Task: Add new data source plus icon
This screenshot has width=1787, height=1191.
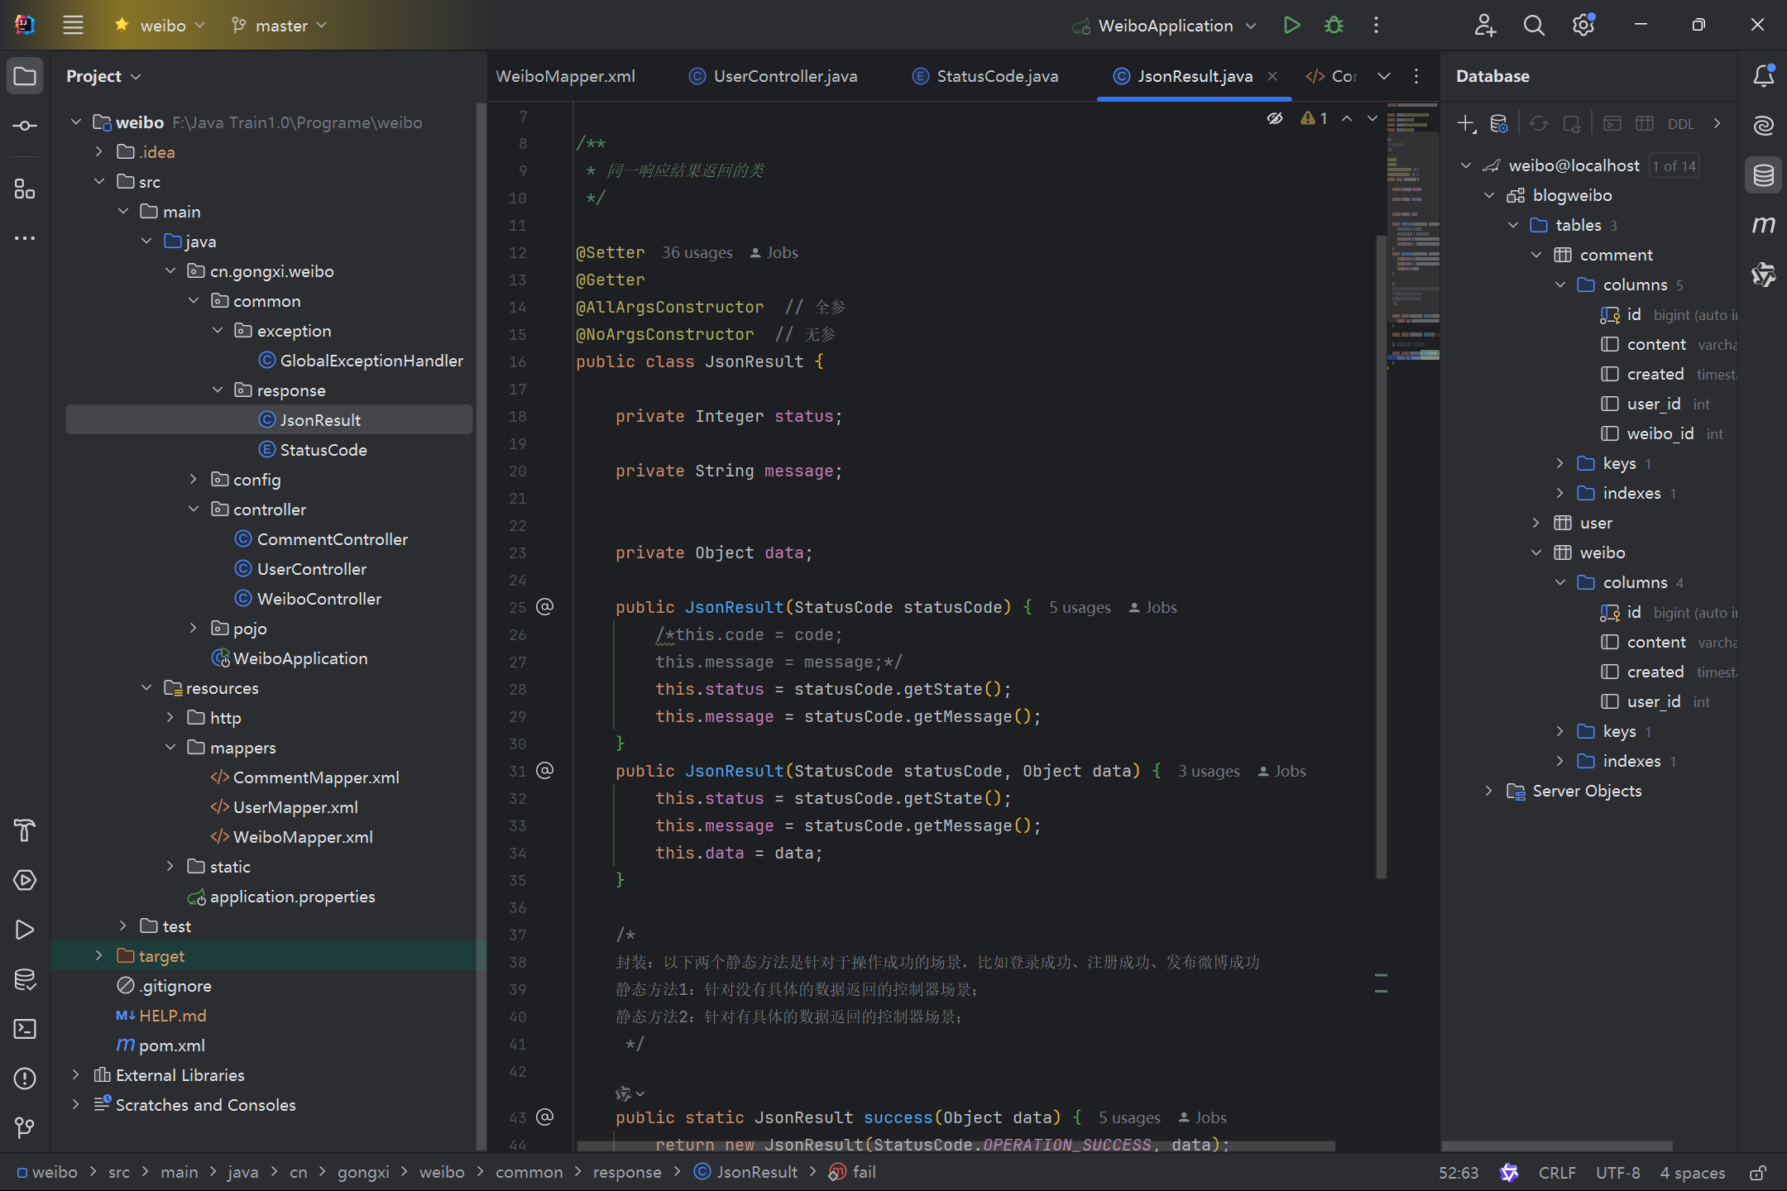Action: 1467,124
